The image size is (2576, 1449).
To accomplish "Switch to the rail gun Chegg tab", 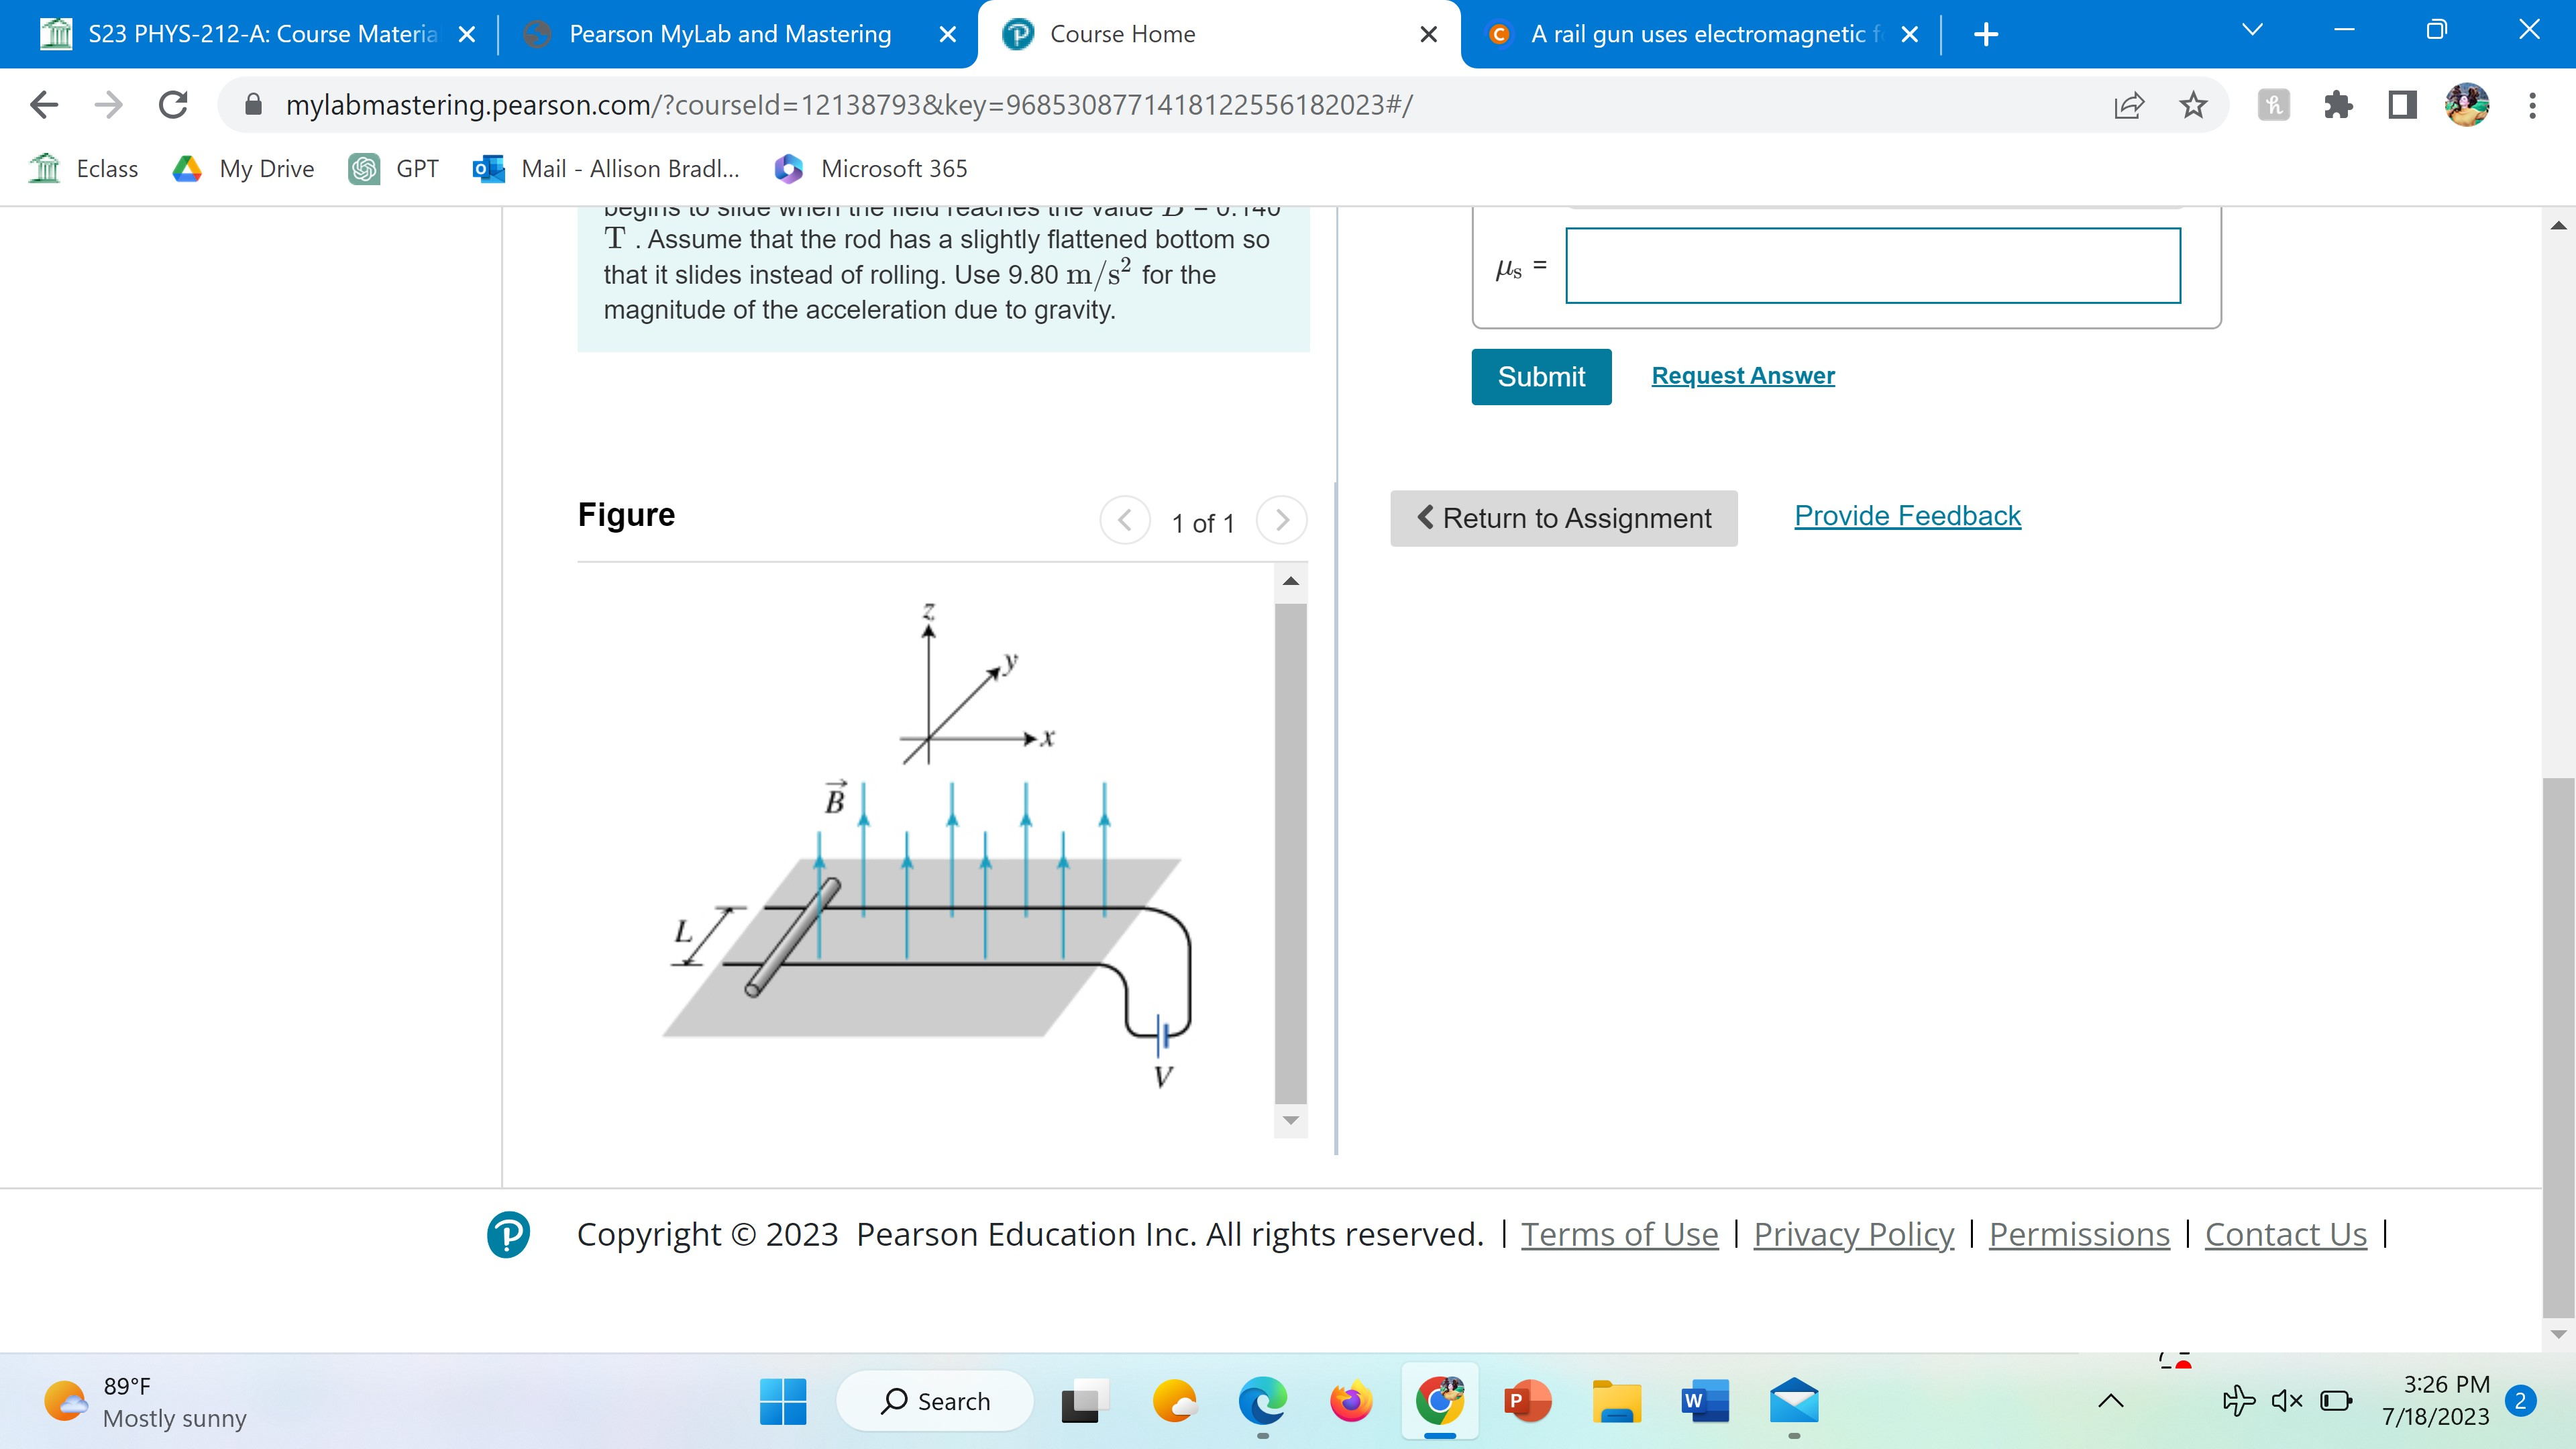I will click(x=1697, y=34).
